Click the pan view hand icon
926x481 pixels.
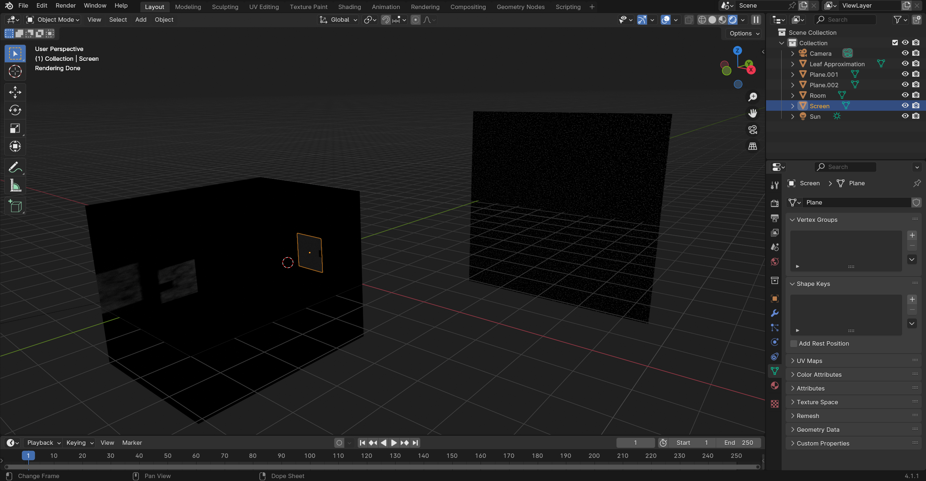(x=753, y=113)
